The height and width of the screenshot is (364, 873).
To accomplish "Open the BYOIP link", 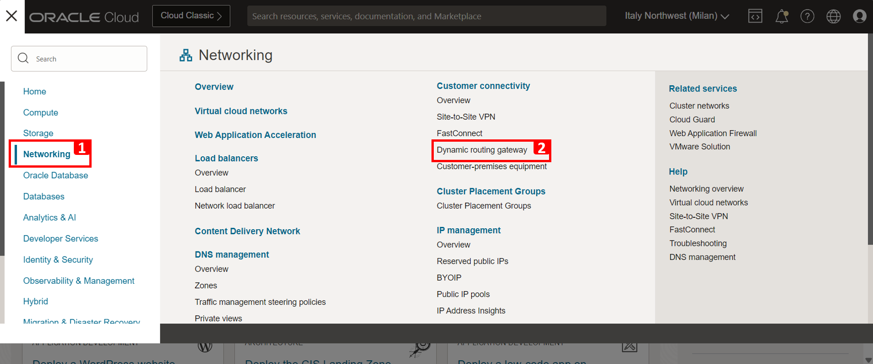I will (449, 277).
